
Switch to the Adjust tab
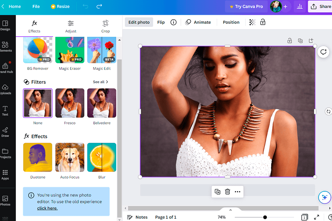click(x=71, y=27)
